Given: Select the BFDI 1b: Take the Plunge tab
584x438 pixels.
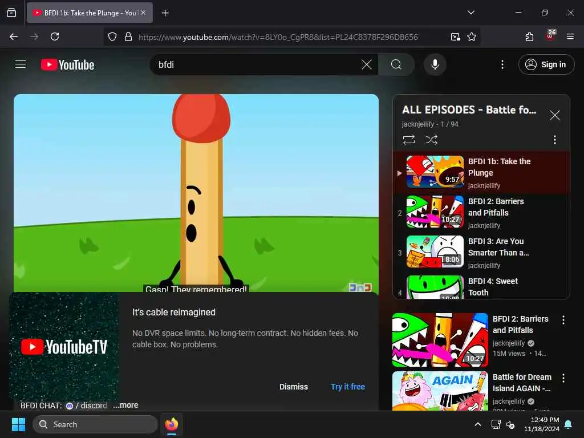Looking at the screenshot, I should [90, 13].
